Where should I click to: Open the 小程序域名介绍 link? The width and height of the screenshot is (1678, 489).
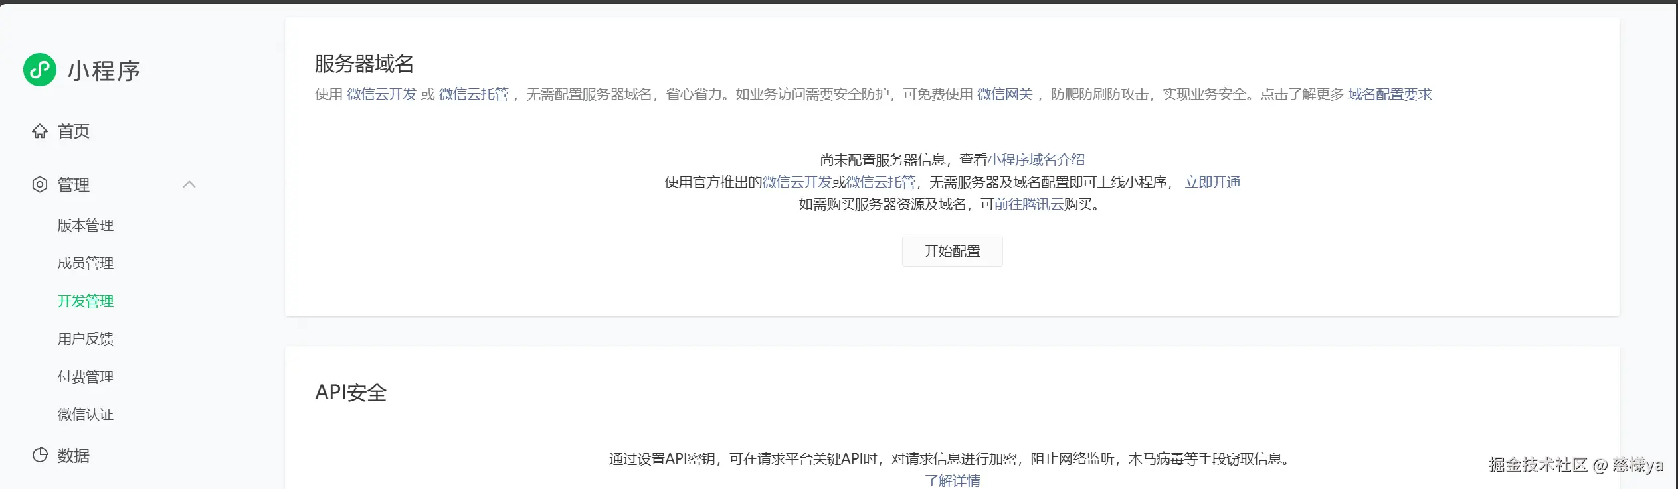pos(1036,160)
